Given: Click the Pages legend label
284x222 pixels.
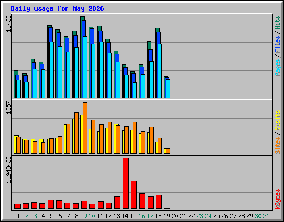Looking at the screenshot, I should click(277, 68).
